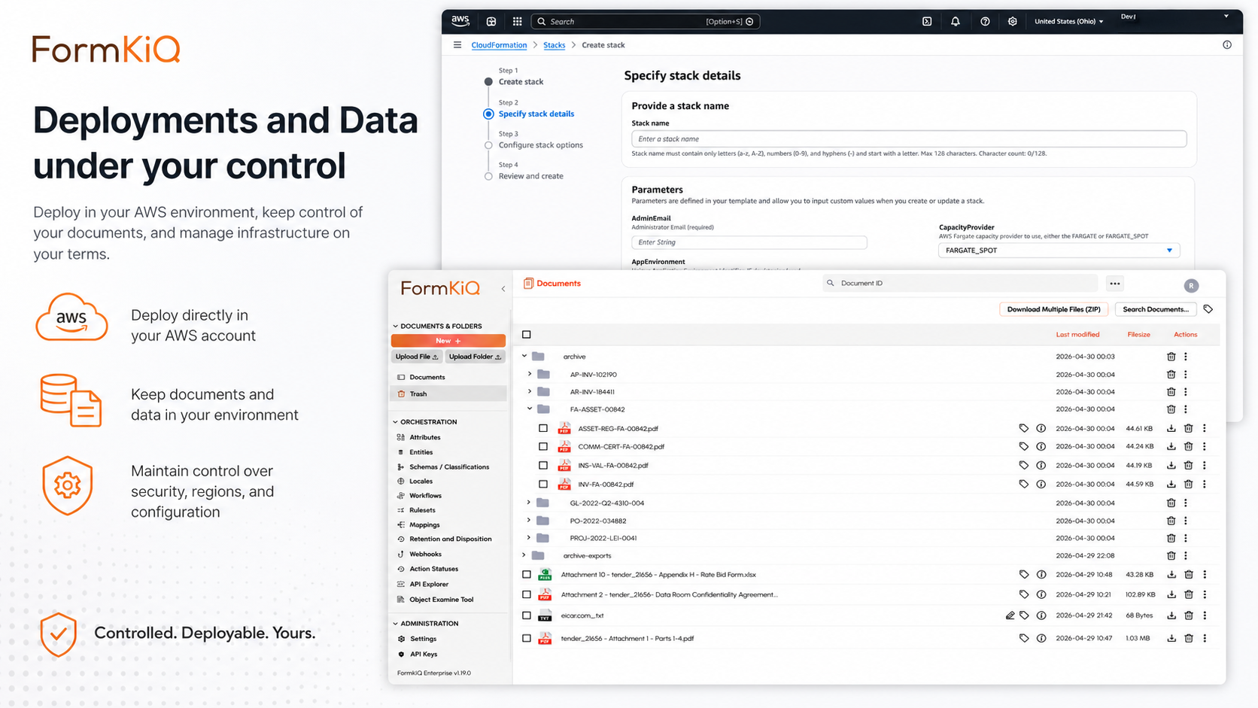
Task: Open Attributes under Orchestration
Action: (425, 437)
